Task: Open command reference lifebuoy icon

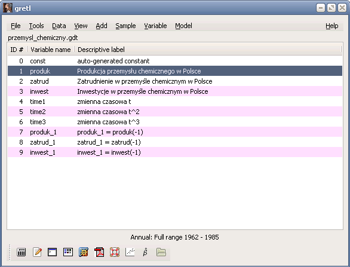Action: [x=115, y=252]
